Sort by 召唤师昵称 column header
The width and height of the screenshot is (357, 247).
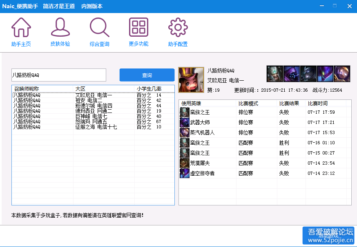pyautogui.click(x=42, y=88)
